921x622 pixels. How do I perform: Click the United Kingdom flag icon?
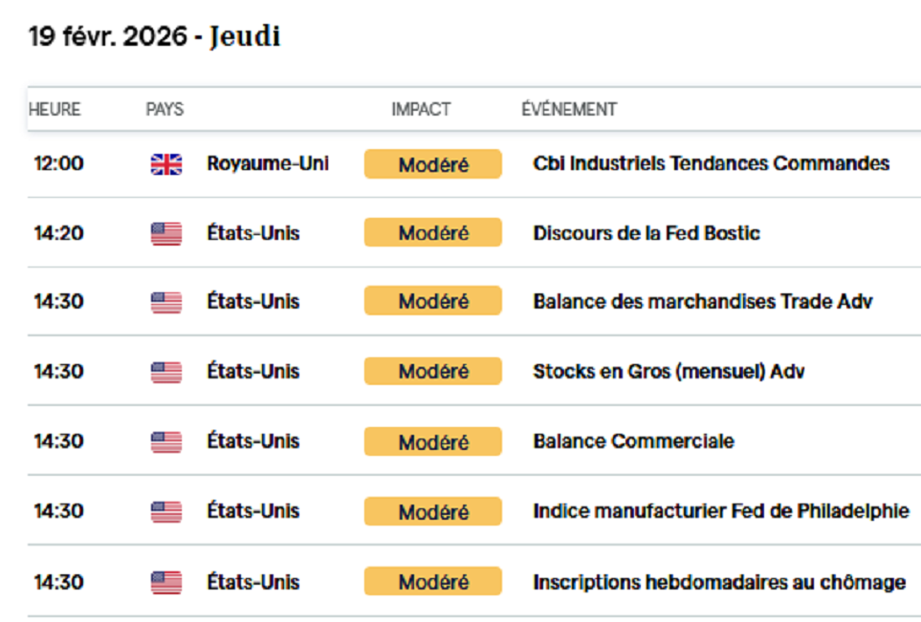[x=166, y=164]
